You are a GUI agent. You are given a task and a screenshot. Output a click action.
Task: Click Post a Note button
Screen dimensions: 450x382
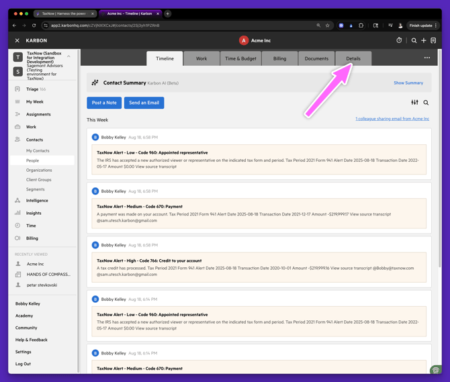point(104,103)
